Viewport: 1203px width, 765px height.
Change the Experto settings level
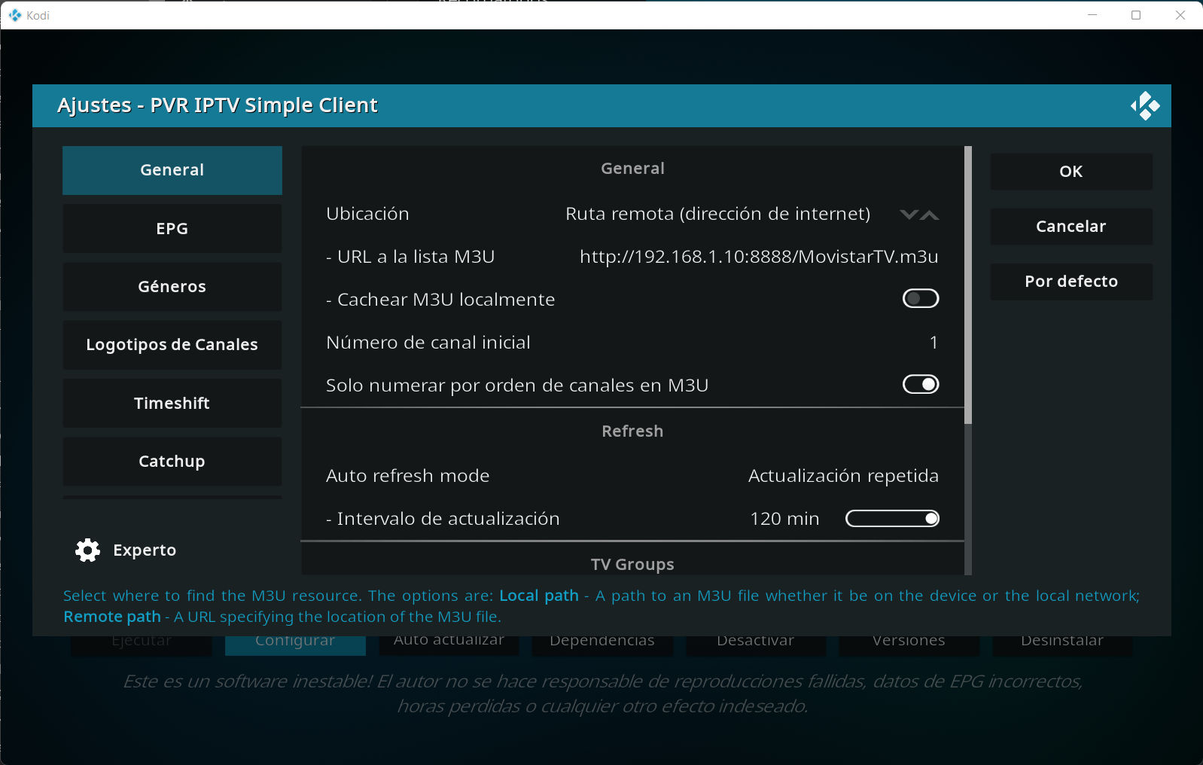(126, 550)
